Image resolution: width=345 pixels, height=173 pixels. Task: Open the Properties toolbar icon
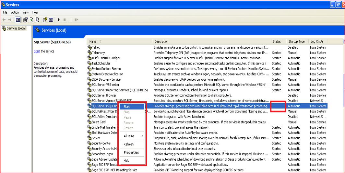(25, 20)
